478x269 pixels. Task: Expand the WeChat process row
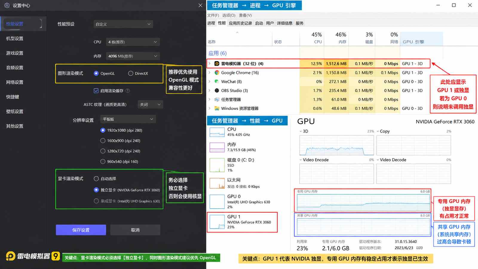(x=209, y=82)
